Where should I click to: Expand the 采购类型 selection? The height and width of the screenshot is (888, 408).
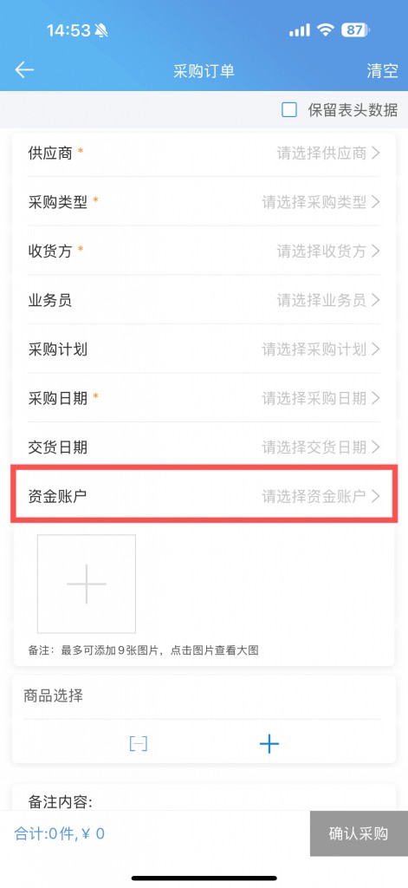(x=204, y=202)
